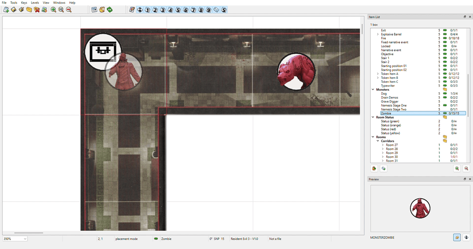473x249 pixels.
Task: Click the tile selection frame toolbar icon
Action: (x=95, y=10)
